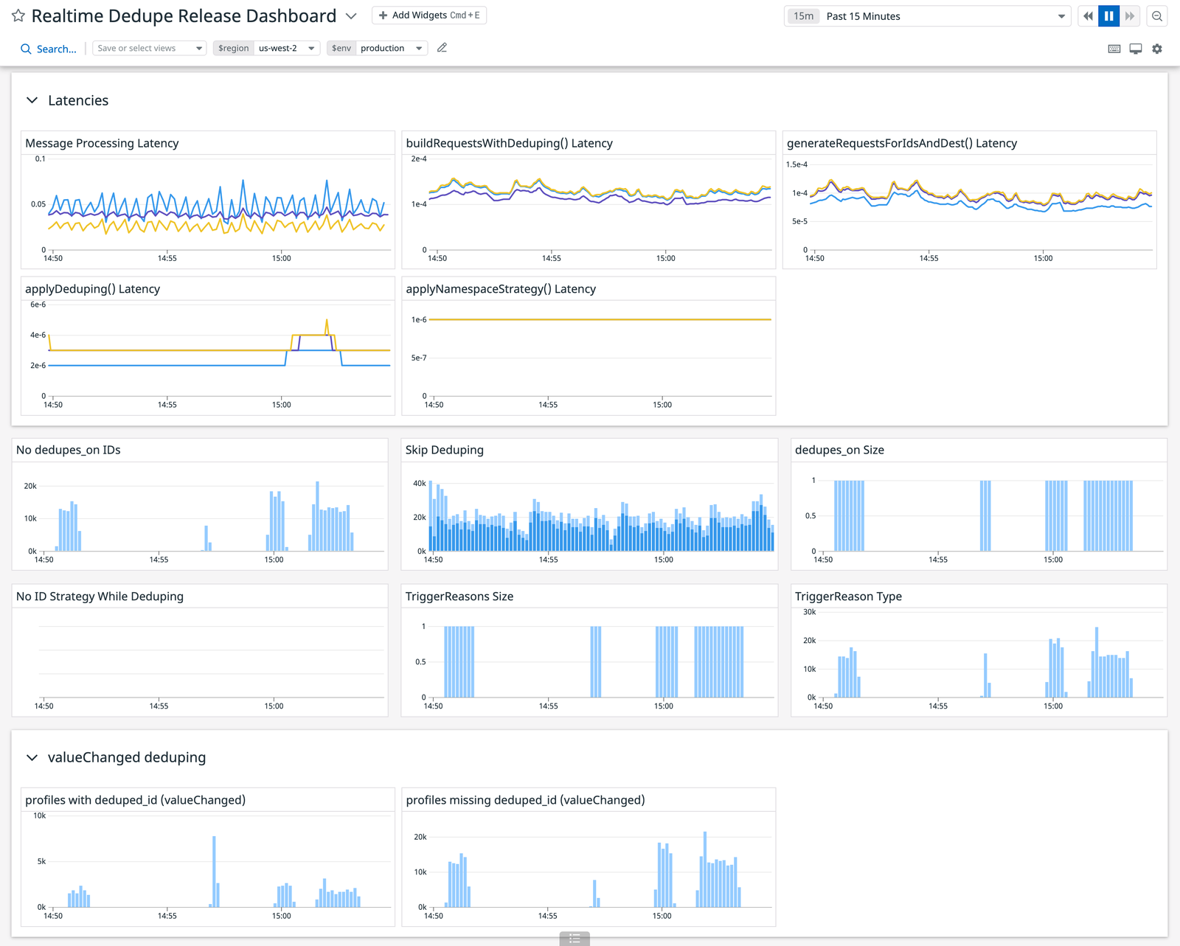Click the 15m time badge
This screenshot has height=946, width=1180.
coord(803,16)
